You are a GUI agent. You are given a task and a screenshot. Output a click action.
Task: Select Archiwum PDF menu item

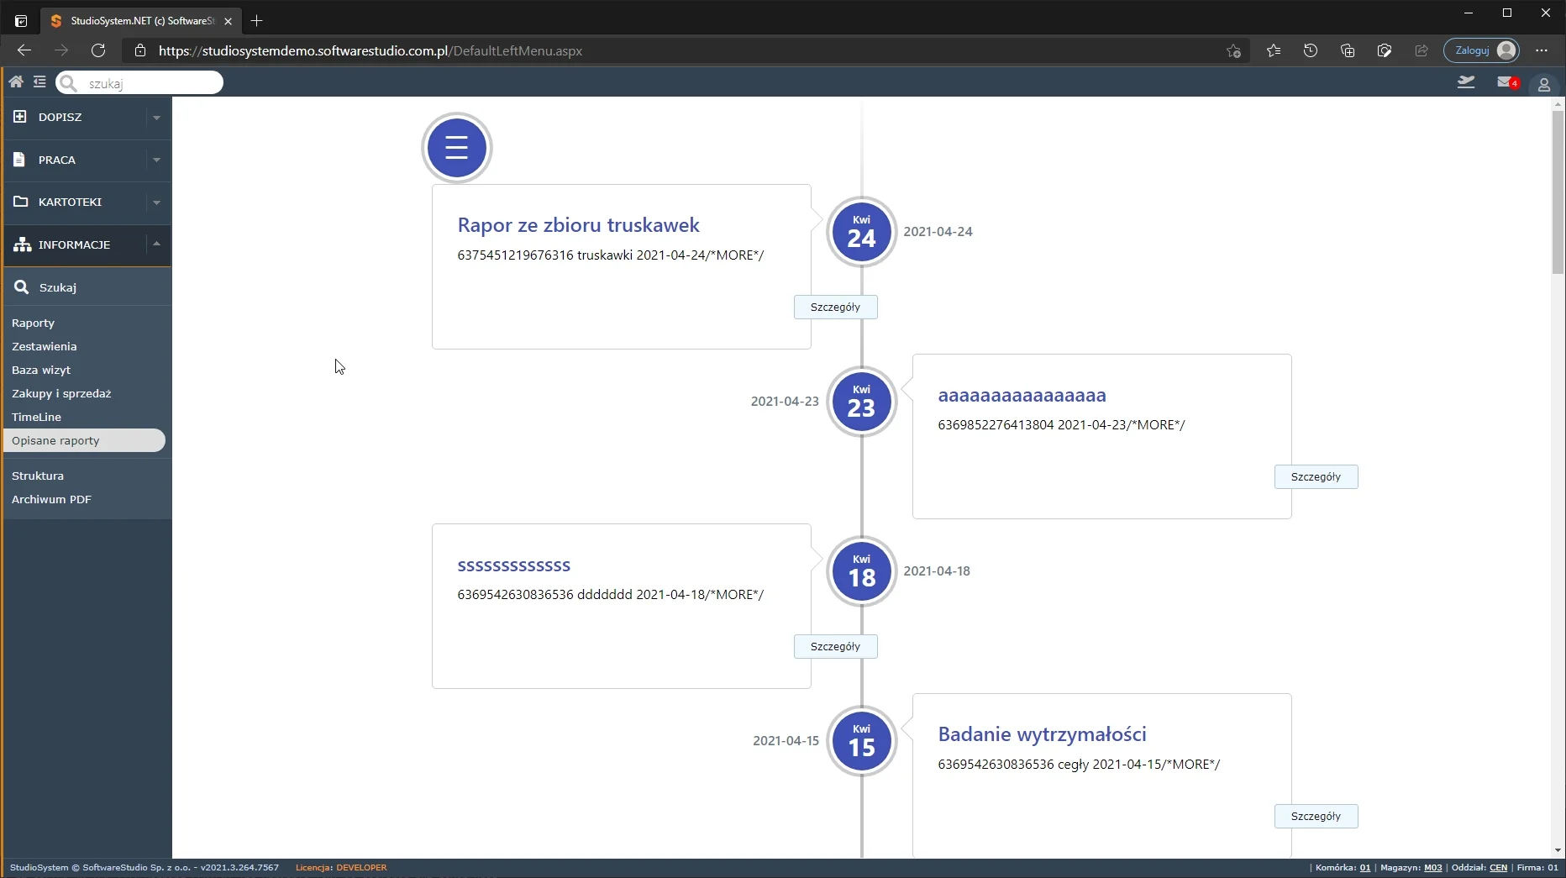pos(51,499)
